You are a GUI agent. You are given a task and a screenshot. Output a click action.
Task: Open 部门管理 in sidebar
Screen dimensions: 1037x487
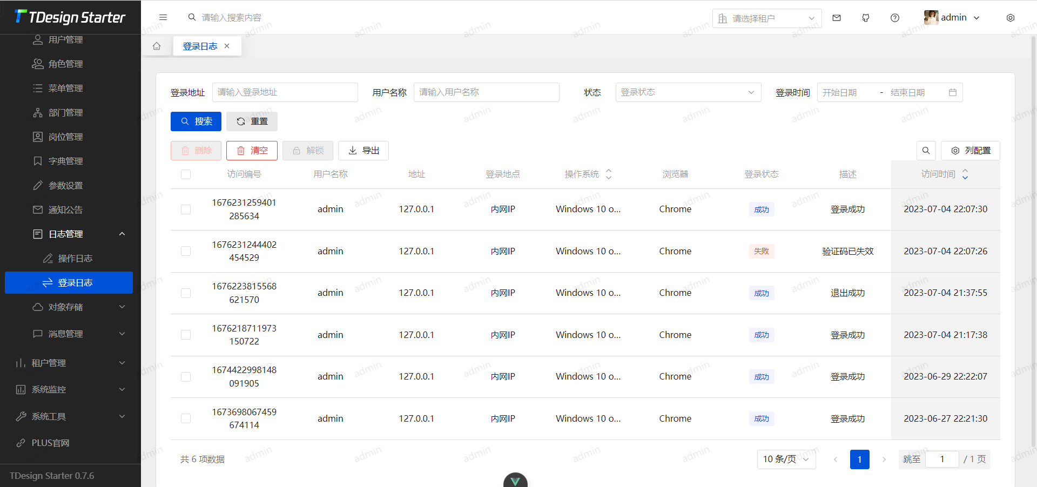click(x=70, y=112)
